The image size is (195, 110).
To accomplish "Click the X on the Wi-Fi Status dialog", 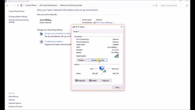I will pos(122,27).
